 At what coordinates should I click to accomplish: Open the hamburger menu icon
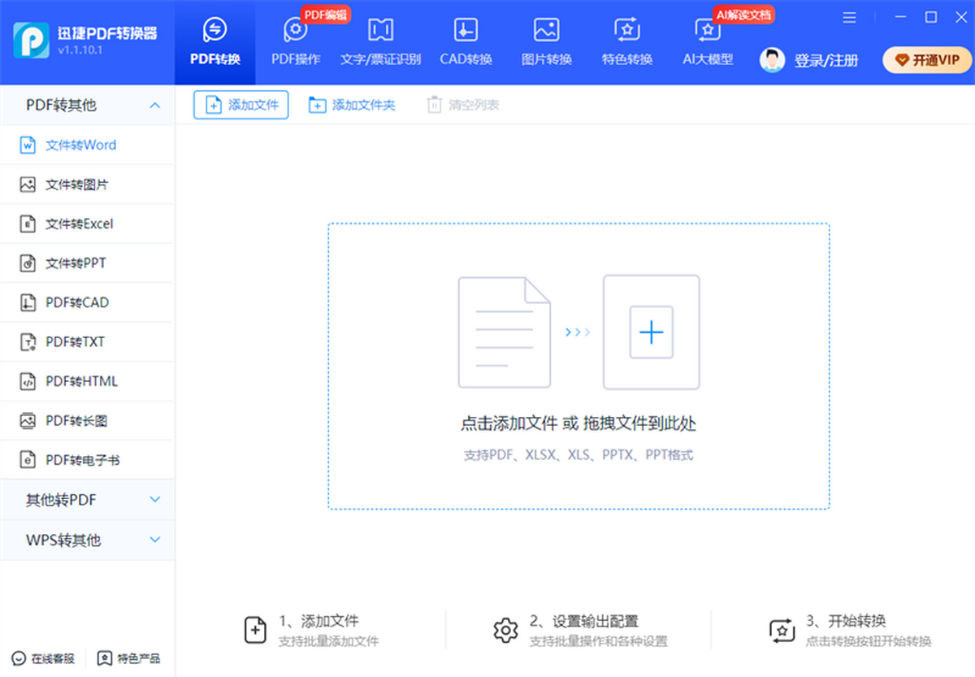(x=850, y=17)
